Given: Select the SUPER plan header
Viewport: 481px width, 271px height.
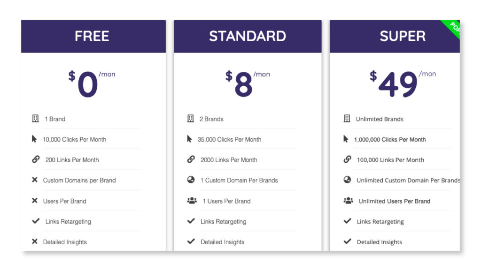Looking at the screenshot, I should coord(403,36).
